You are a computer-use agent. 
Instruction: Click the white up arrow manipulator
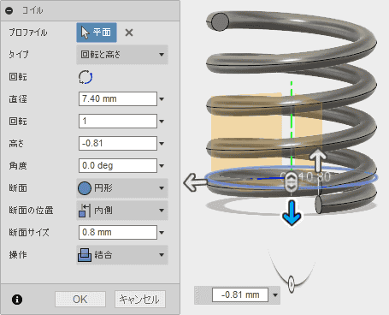318,161
